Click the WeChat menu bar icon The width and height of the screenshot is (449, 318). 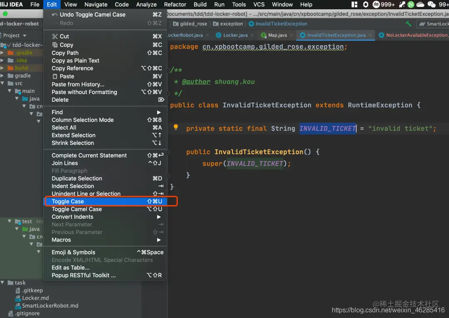pos(431,4)
